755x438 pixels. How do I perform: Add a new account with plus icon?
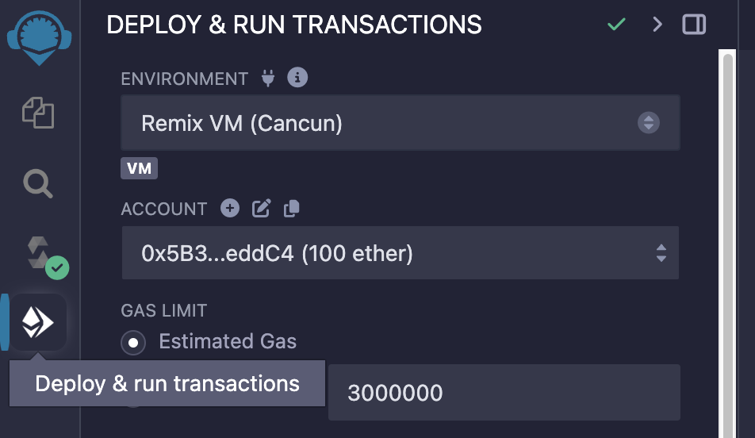coord(230,209)
